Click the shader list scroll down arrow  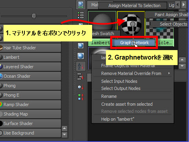[65, 135]
